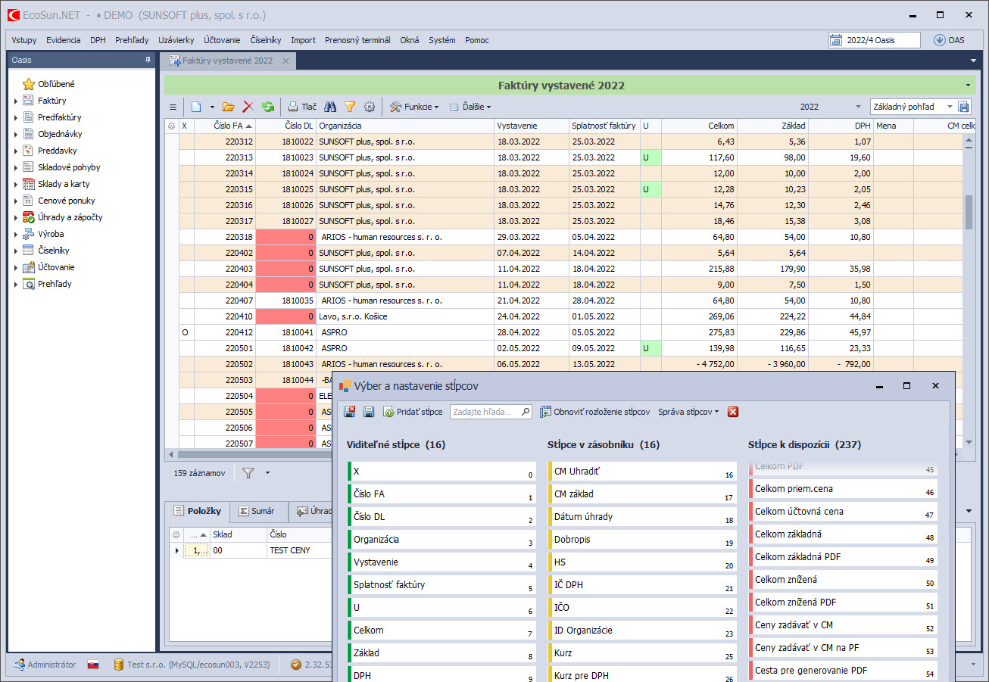
Task: Save the view with the floppy disk icon beside Základný pohľad
Action: pyautogui.click(x=964, y=107)
